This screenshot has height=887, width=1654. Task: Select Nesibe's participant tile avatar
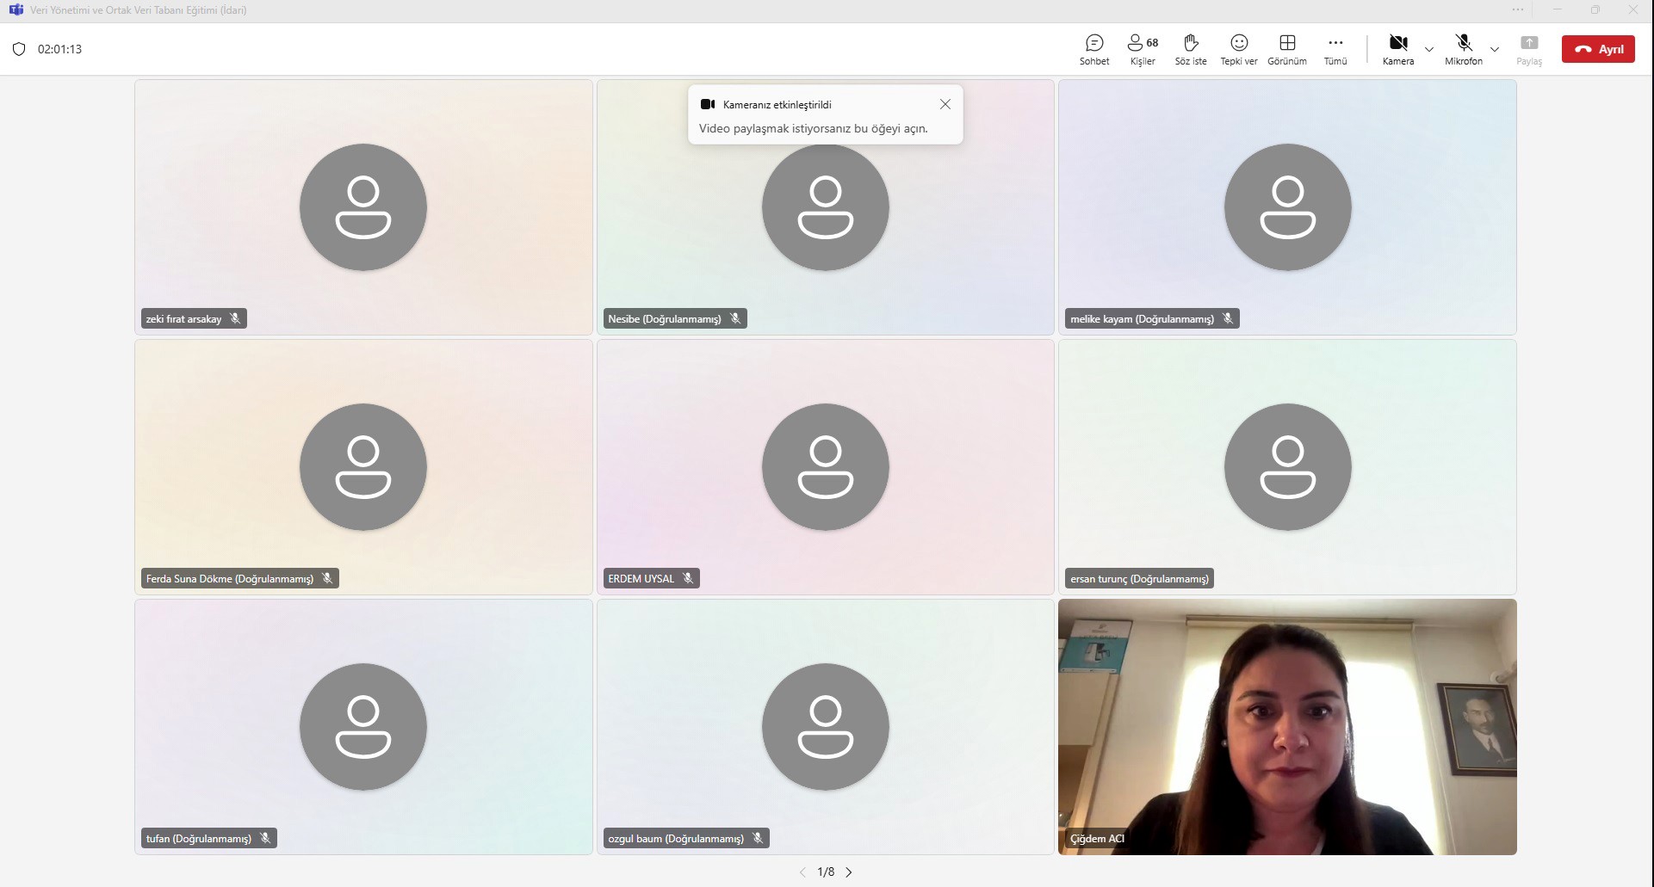[826, 207]
